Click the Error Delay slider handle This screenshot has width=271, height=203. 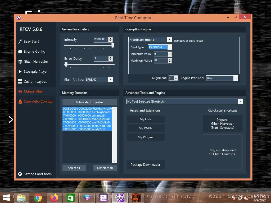(x=66, y=64)
